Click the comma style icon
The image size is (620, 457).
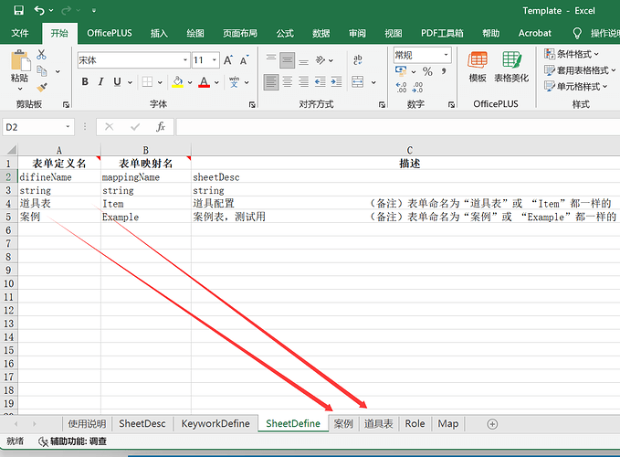click(x=444, y=71)
